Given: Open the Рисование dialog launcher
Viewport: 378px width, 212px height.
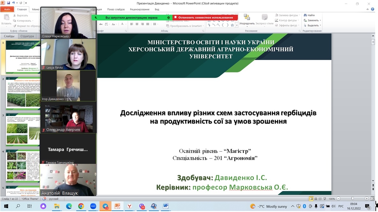Looking at the screenshot, I should pyautogui.click(x=300, y=31).
